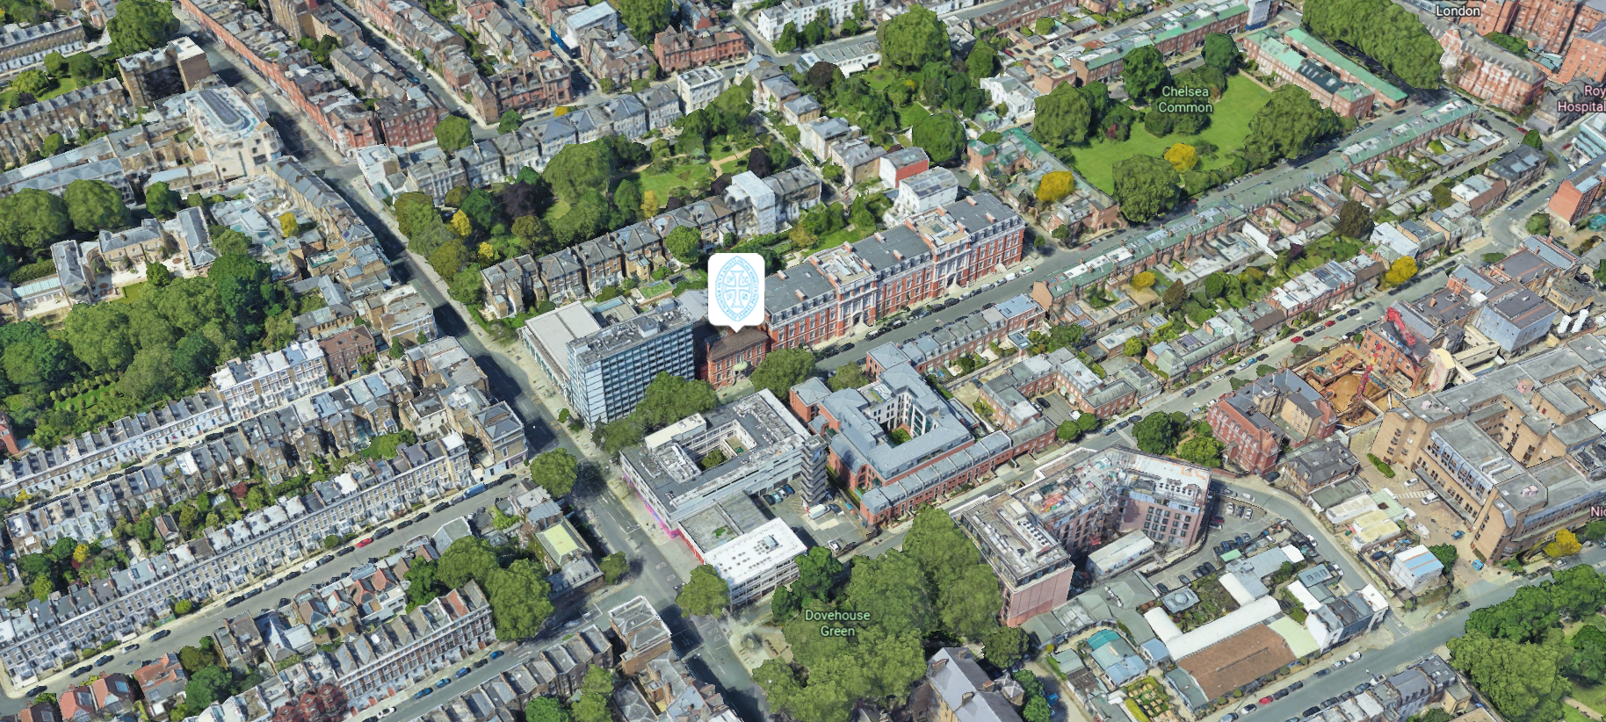The image size is (1606, 722).
Task: Select the Dovehouse Green label
Action: pyautogui.click(x=836, y=623)
